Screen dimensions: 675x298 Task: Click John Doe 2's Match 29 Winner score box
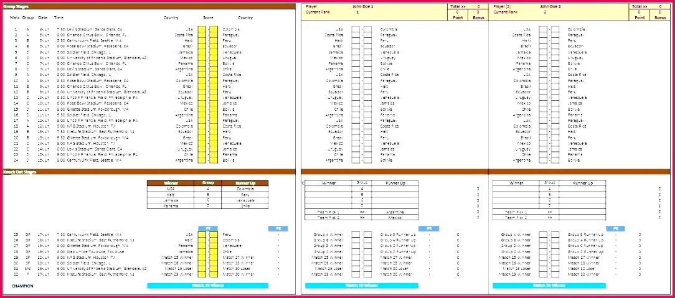point(543,274)
